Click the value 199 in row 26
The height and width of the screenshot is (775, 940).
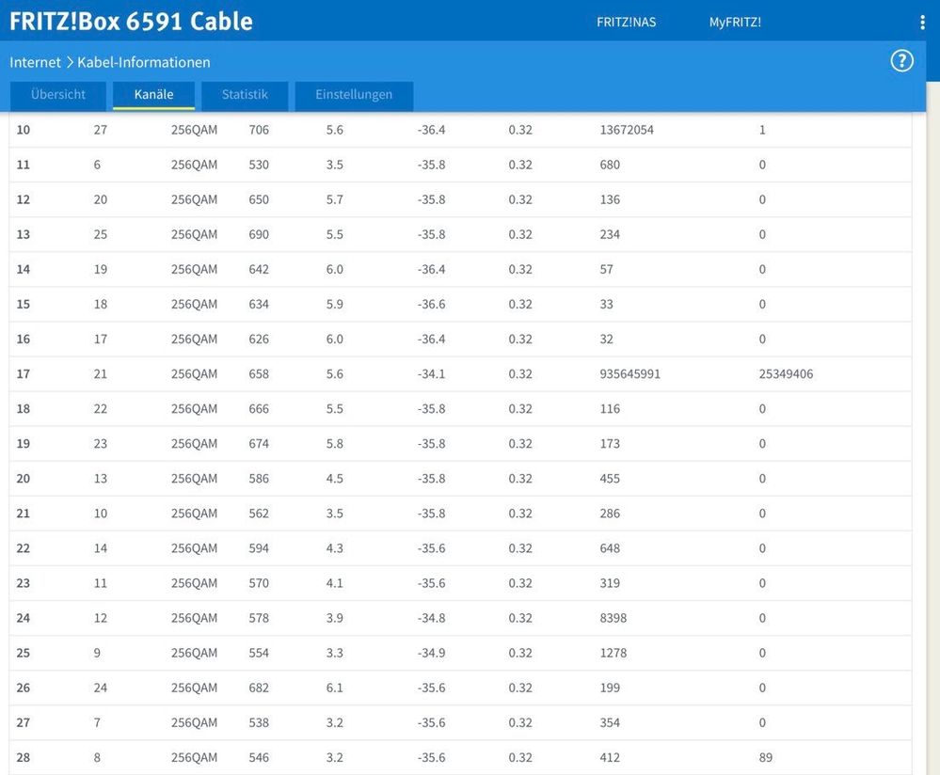click(x=610, y=688)
